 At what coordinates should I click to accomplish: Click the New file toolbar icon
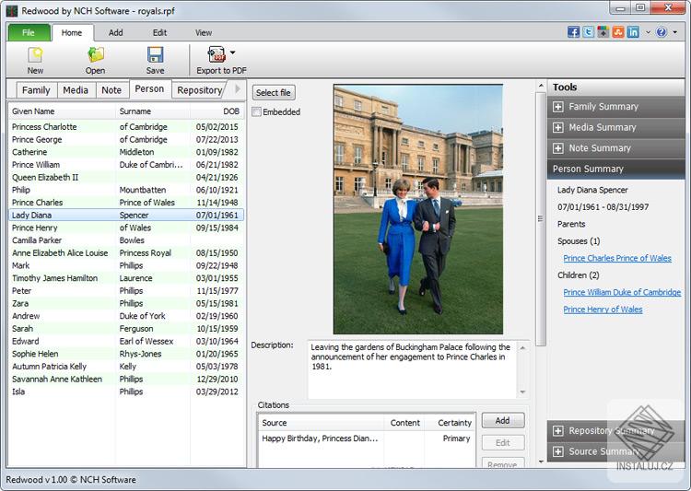click(x=35, y=55)
